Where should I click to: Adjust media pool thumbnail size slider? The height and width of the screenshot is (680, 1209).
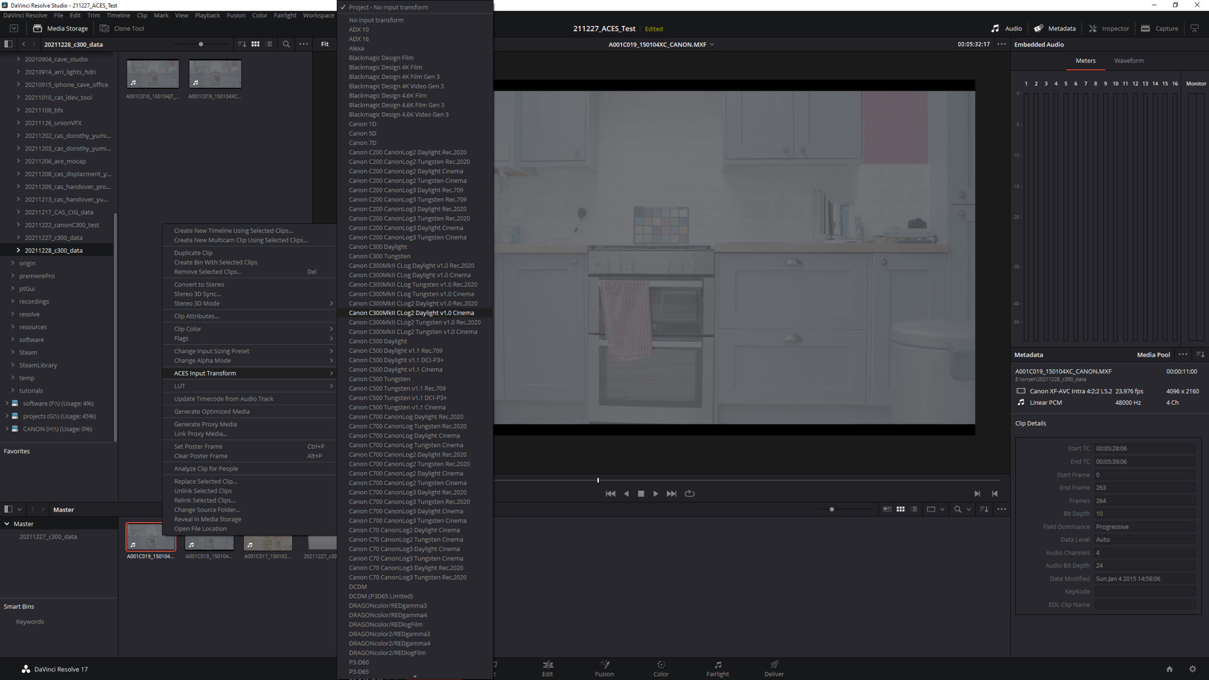click(831, 509)
